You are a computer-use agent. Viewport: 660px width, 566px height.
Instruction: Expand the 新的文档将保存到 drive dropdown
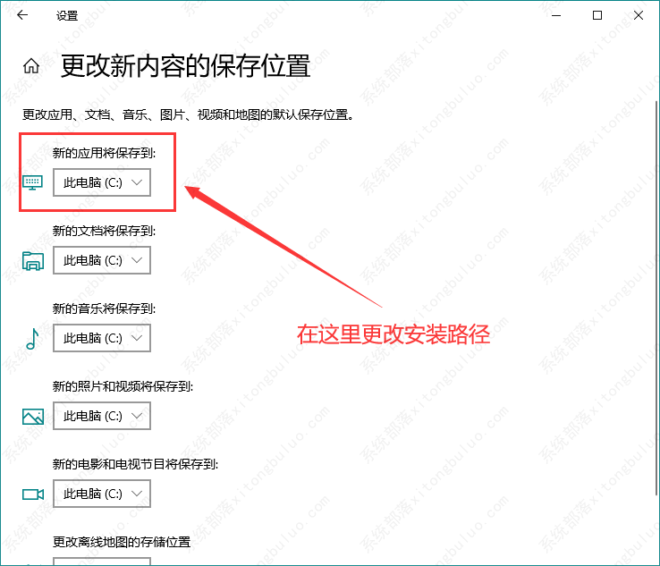[x=102, y=260]
